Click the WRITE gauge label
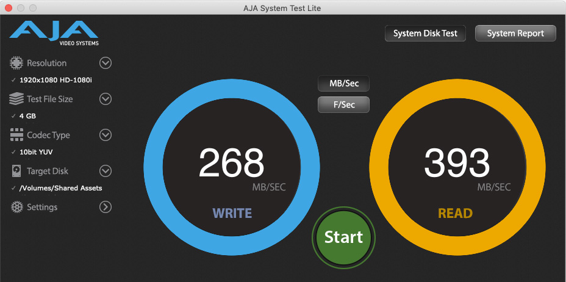This screenshot has width=566, height=282. [232, 213]
